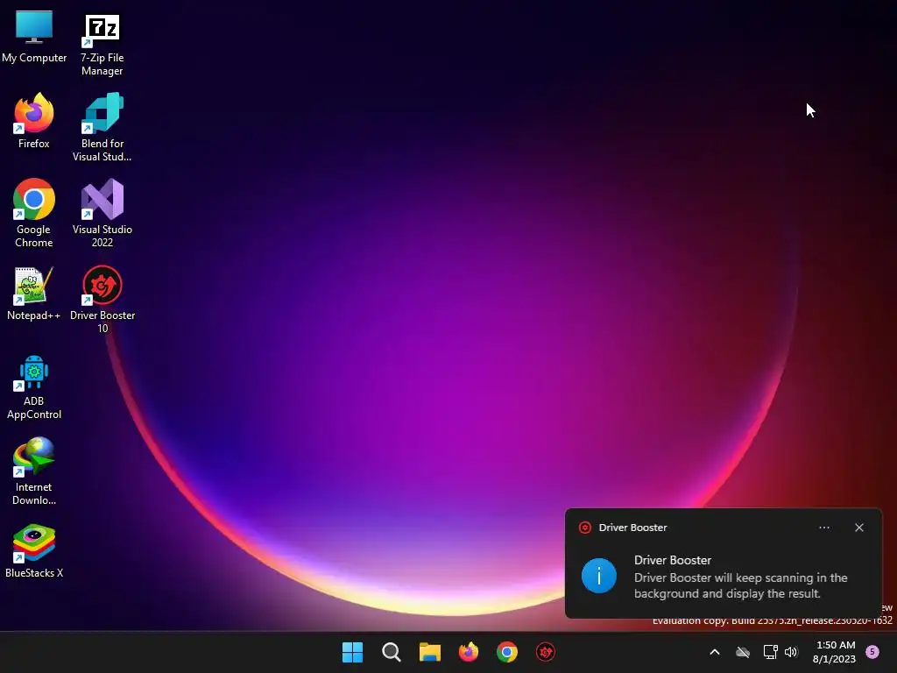Dismiss the Driver Booster notification
Screen dimensions: 897x673
pyautogui.click(x=859, y=528)
